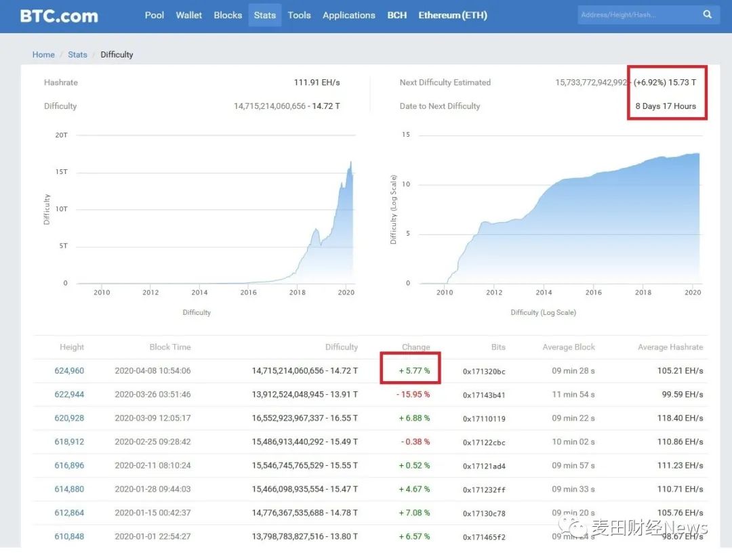Image resolution: width=732 pixels, height=560 pixels.
Task: Open the Wallet menu
Action: tap(189, 15)
